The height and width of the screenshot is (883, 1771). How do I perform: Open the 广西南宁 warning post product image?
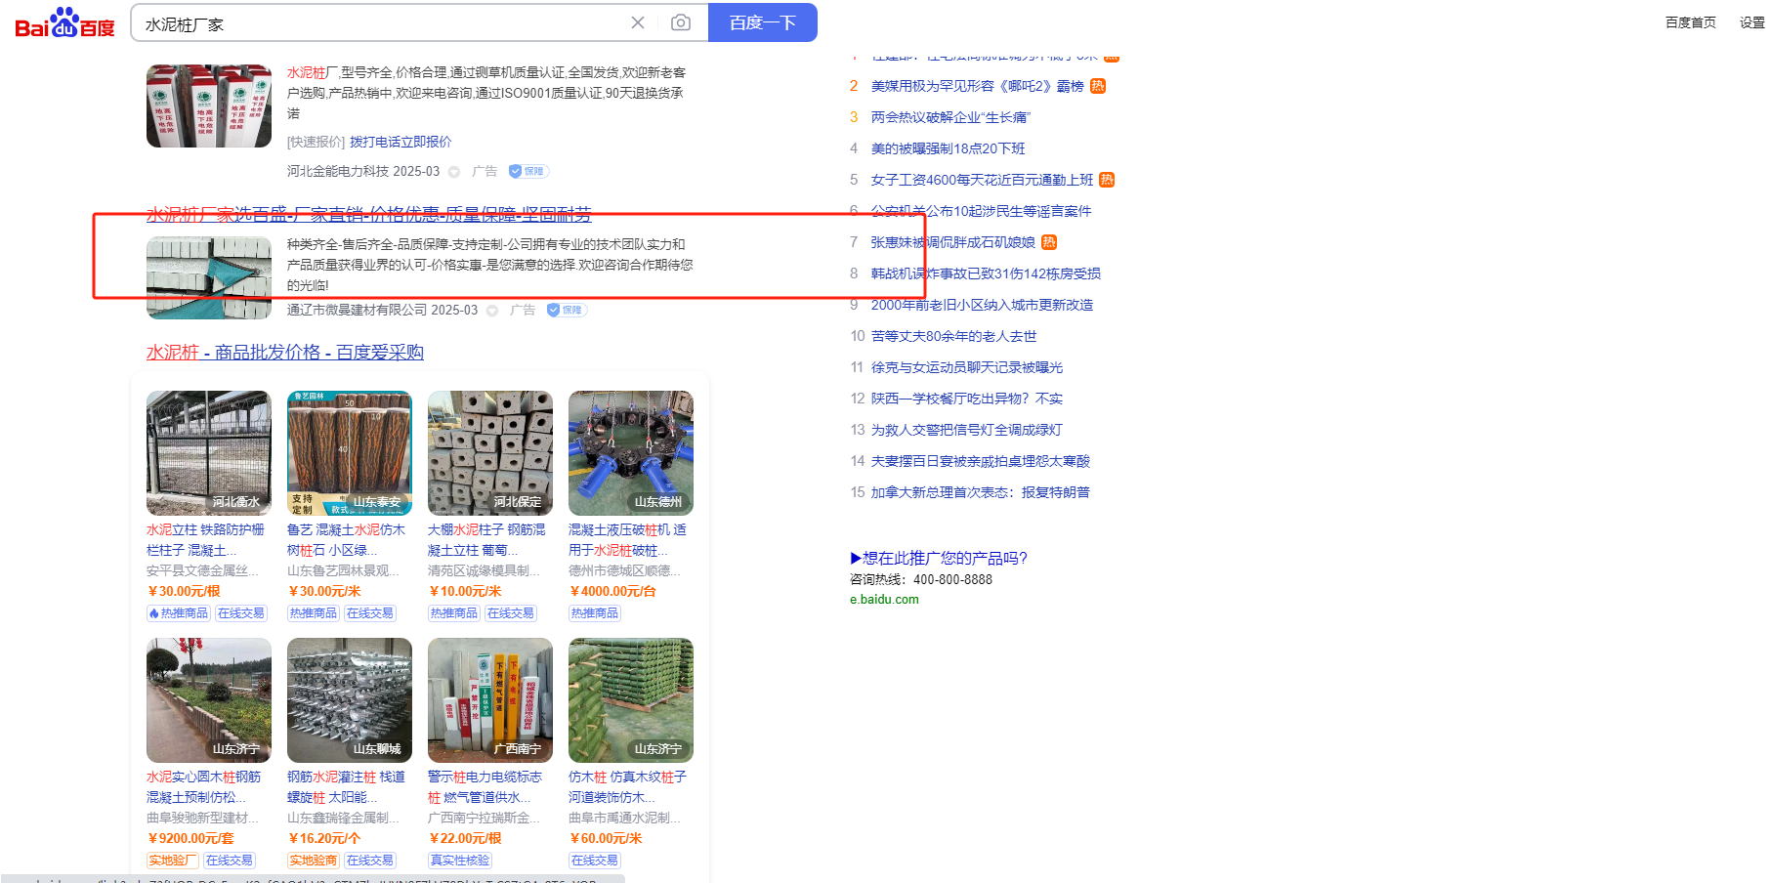pos(490,700)
